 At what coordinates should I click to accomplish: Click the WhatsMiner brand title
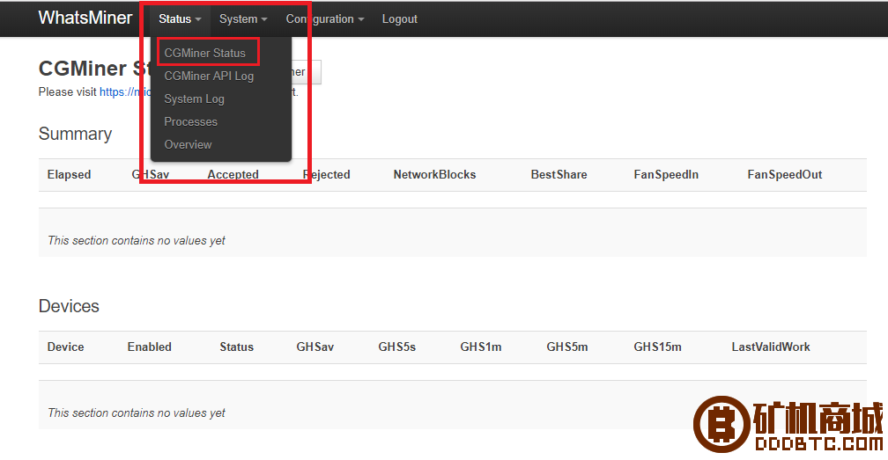coord(85,18)
